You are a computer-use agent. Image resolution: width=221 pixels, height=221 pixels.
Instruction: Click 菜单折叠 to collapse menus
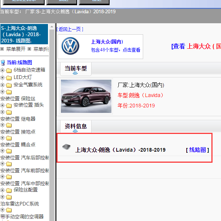click(41, 49)
